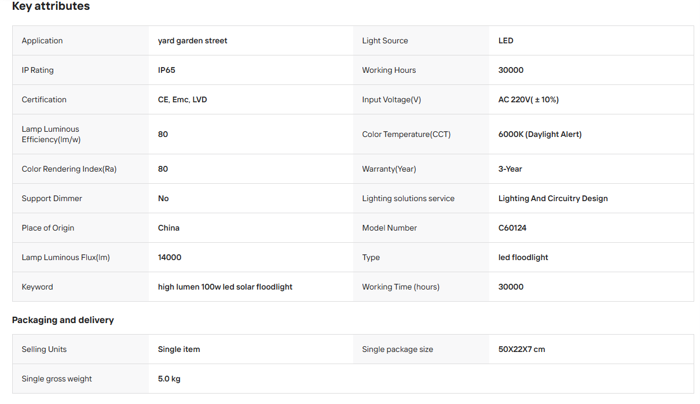Click the Light Source label
Image resolution: width=700 pixels, height=404 pixels.
click(x=385, y=40)
